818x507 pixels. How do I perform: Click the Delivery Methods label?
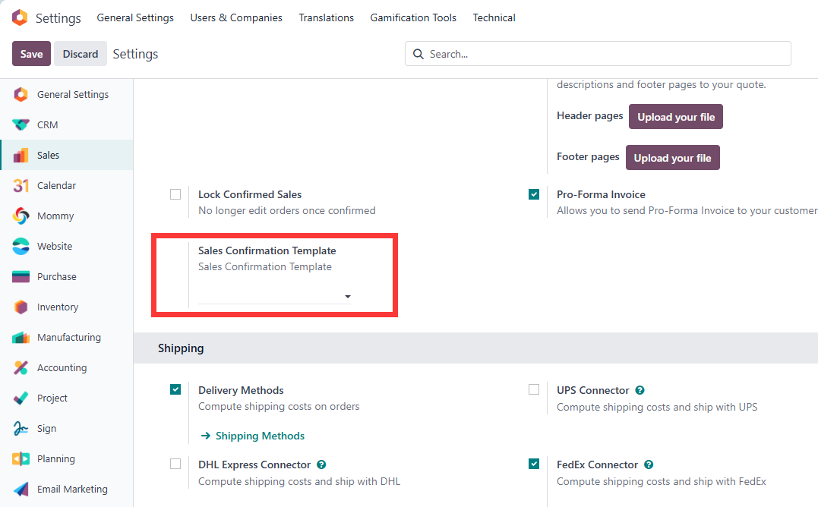(241, 390)
